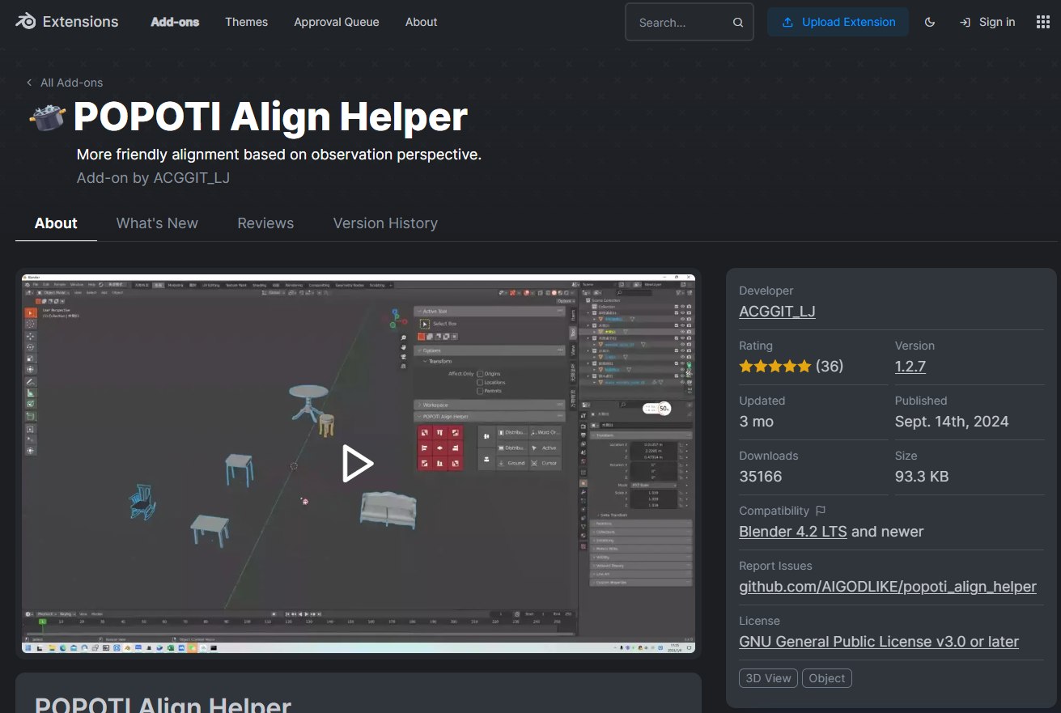Screen dimensions: 1061x713
Task: Open the Reviews tab
Action: click(265, 223)
